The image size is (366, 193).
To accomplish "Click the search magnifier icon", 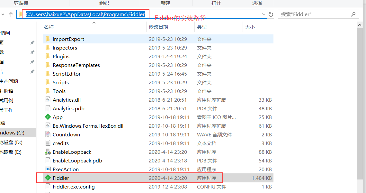I will pos(353,14).
